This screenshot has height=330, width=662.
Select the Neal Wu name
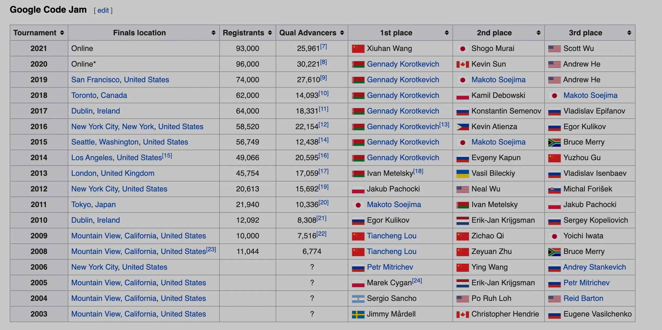point(486,189)
